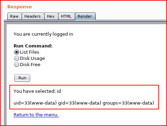This screenshot has width=167, height=126.
Task: Select the List Files radio button
Action: click(17, 52)
